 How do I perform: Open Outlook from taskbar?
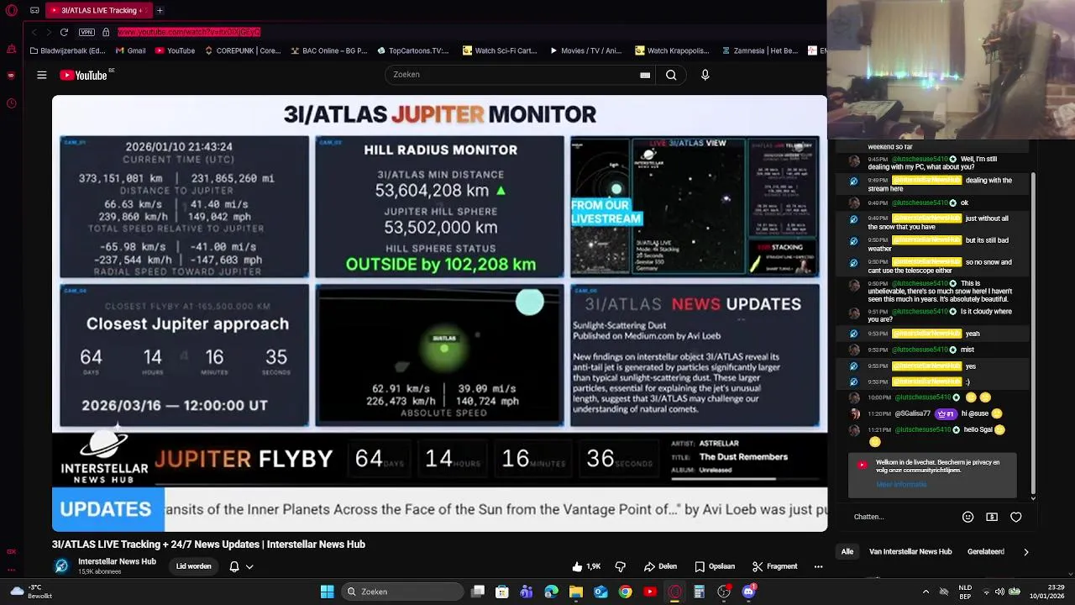600,592
